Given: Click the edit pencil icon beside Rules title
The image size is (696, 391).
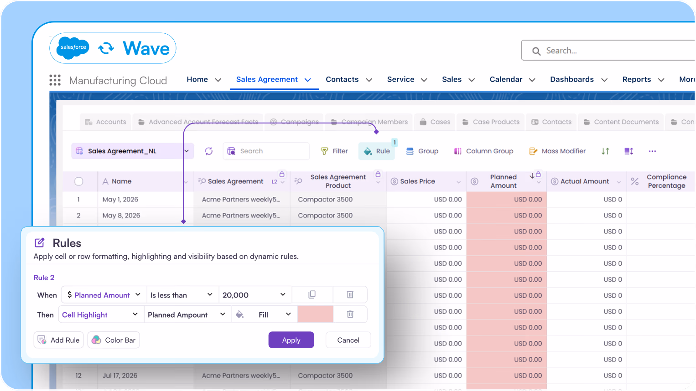Looking at the screenshot, I should coord(40,242).
